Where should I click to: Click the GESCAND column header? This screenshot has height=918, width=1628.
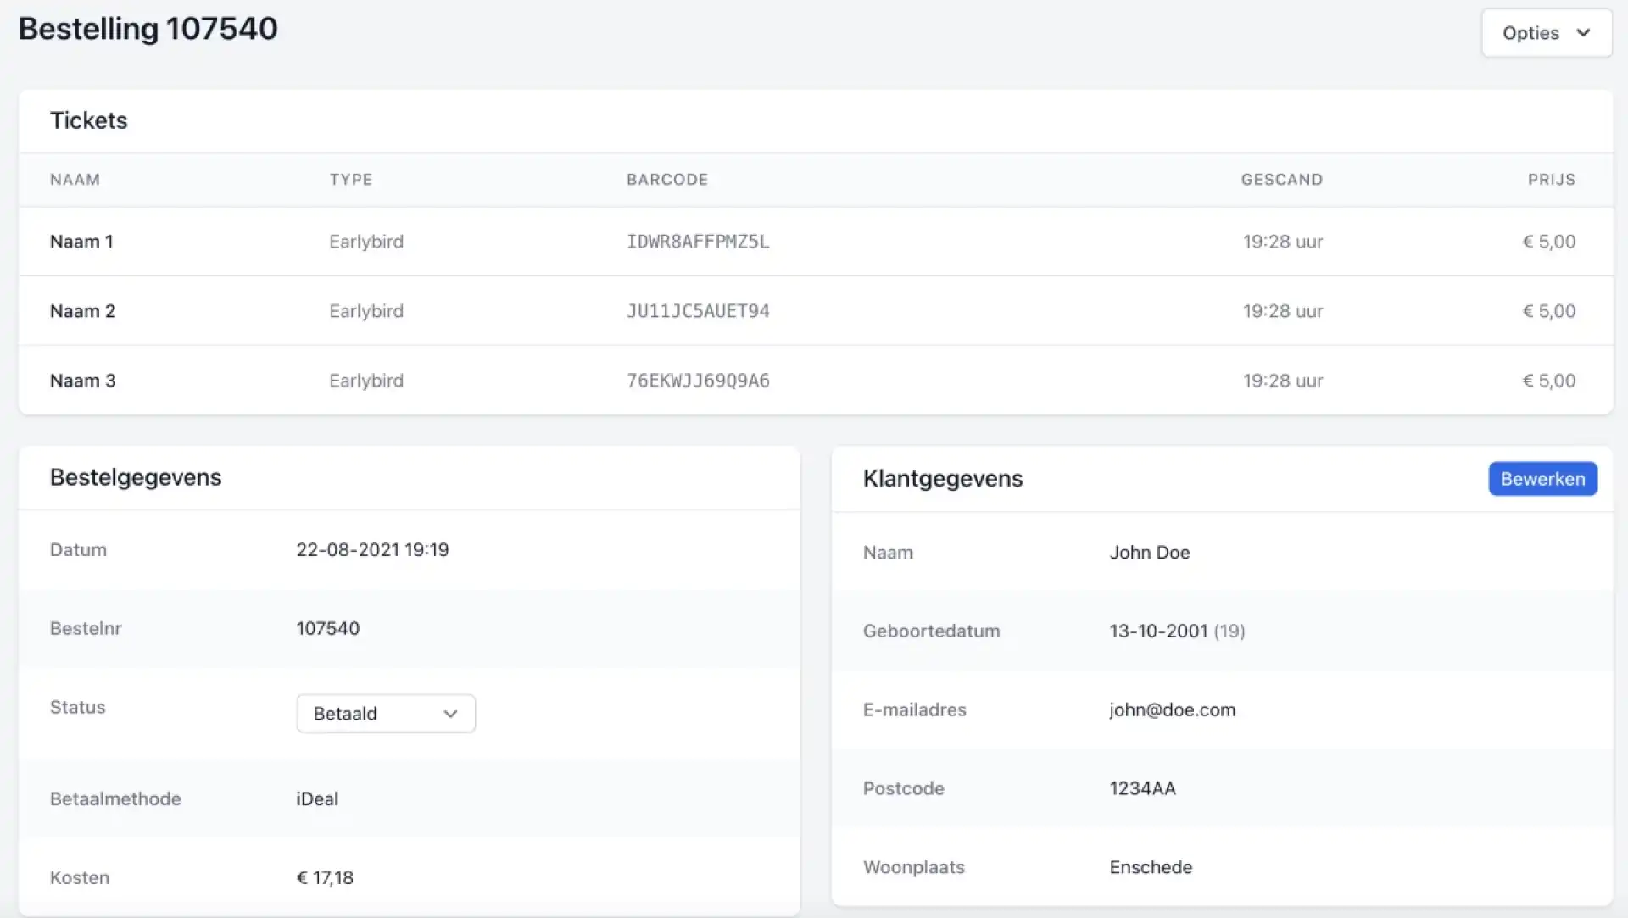coord(1281,180)
